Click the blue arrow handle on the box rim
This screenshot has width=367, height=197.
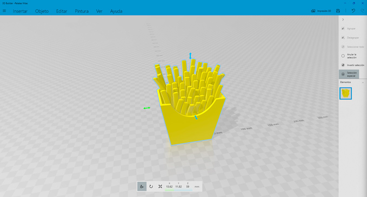196,117
